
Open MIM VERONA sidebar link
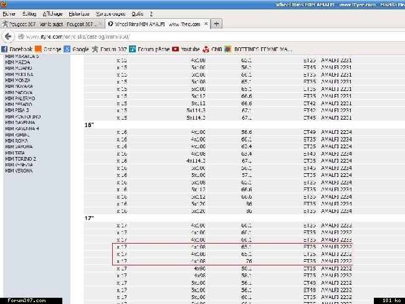click(19, 171)
